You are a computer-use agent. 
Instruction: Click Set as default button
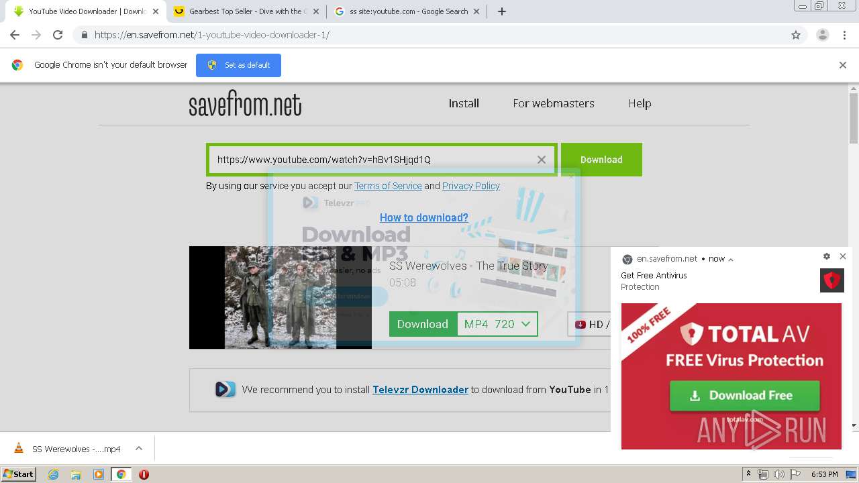(x=238, y=65)
